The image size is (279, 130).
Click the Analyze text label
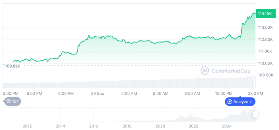coord(241,102)
